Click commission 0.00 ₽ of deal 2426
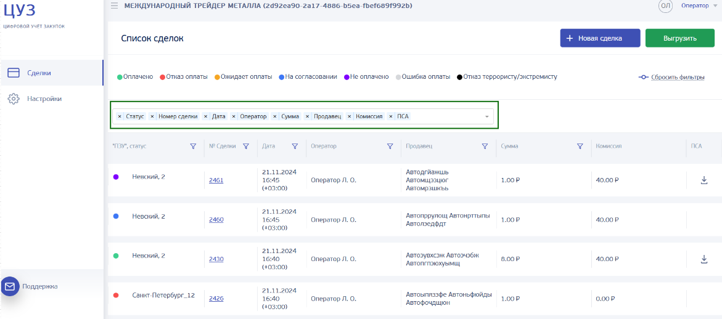The width and height of the screenshot is (722, 319). [605, 299]
